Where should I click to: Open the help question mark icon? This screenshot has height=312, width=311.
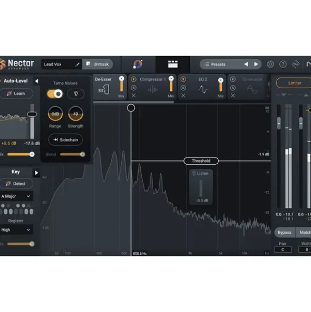(x=283, y=64)
